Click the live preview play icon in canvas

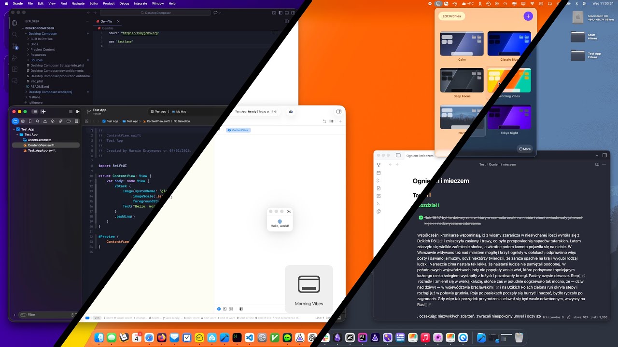(x=219, y=309)
